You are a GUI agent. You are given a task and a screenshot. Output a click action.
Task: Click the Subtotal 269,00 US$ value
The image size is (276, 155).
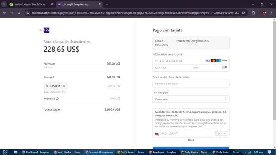pyautogui.click(x=113, y=77)
